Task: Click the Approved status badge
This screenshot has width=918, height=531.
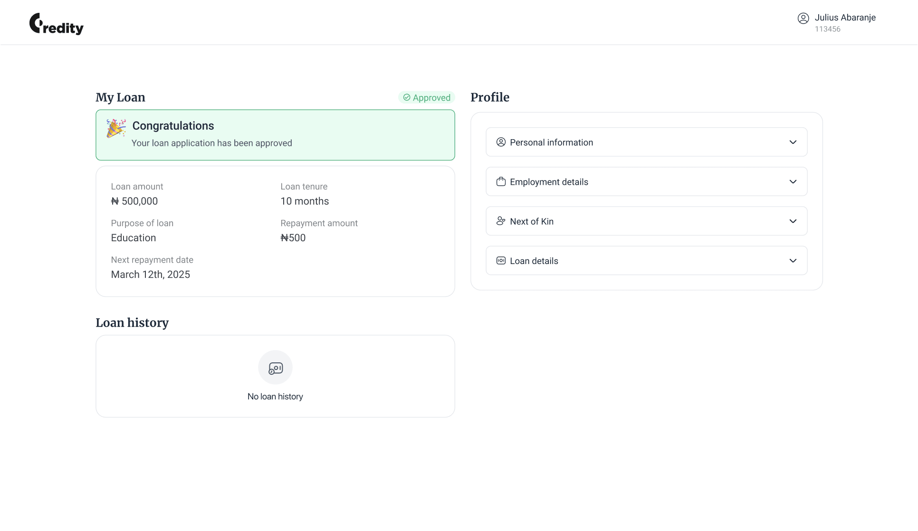Action: (426, 97)
